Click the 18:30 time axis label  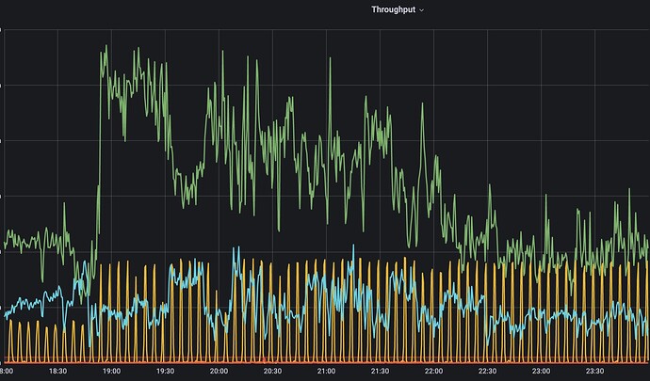pyautogui.click(x=57, y=371)
